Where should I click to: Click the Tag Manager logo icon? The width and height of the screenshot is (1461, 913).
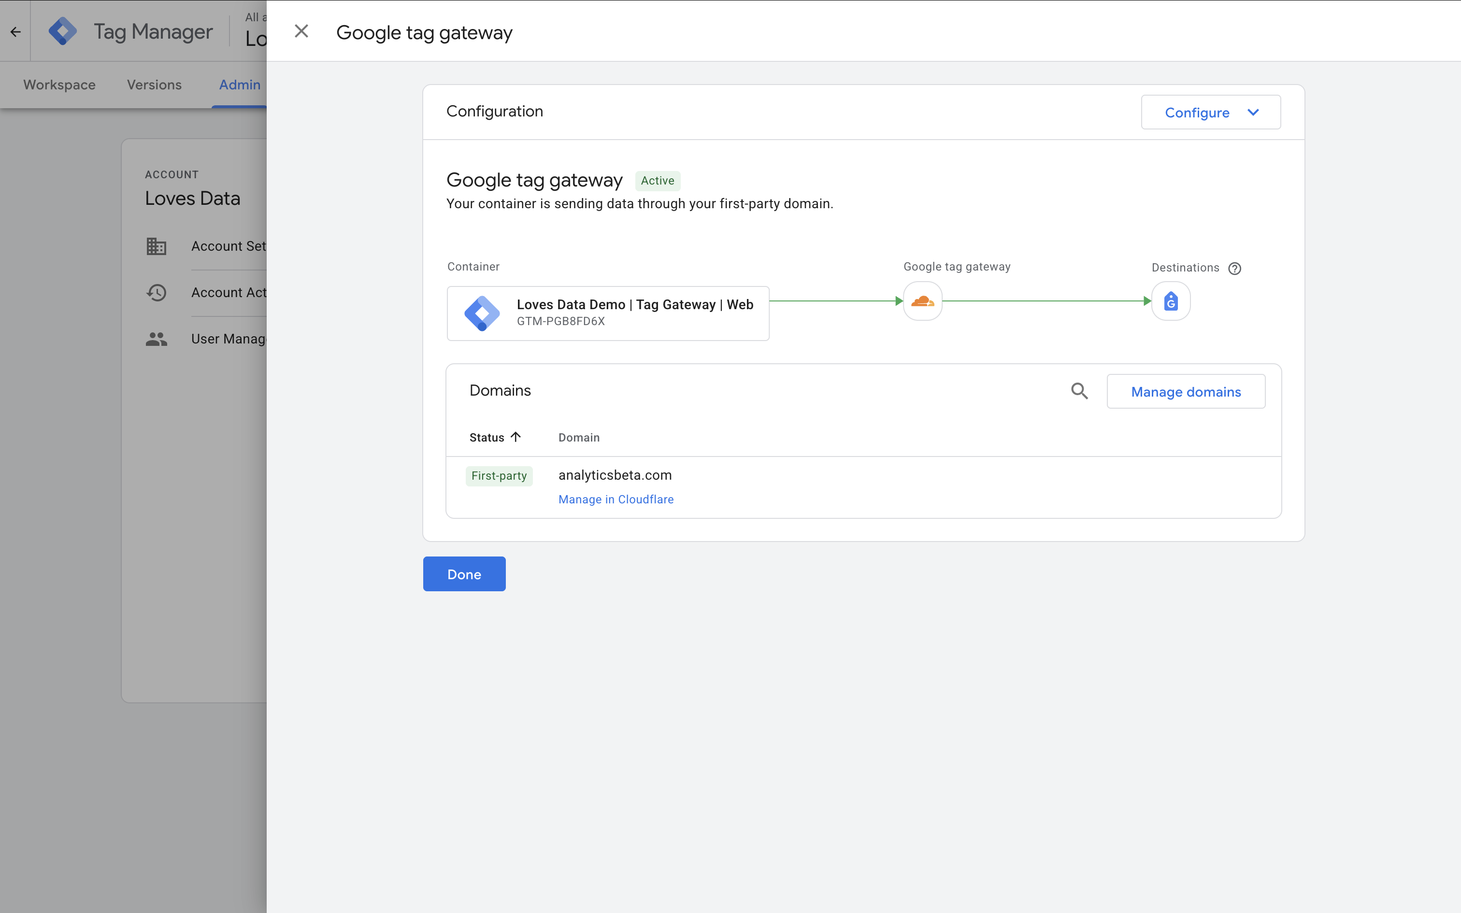(x=63, y=31)
